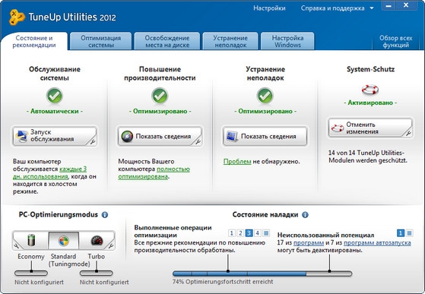Viewport: 425px width, 294px height.
Task: Open Справка и поддержка menu
Action: coord(332,8)
